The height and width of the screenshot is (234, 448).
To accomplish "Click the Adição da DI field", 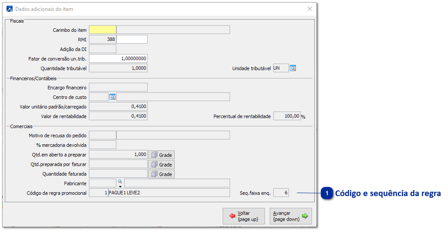I will [102, 49].
